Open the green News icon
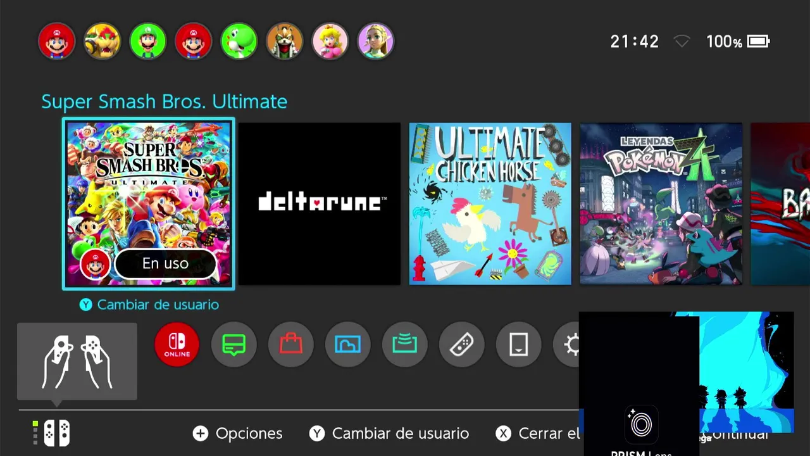The image size is (810, 456). [234, 345]
